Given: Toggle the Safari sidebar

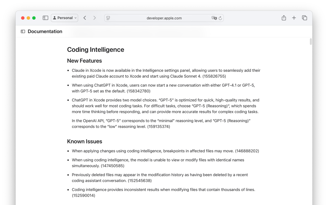Looking at the screenshot, I should [x=45, y=18].
